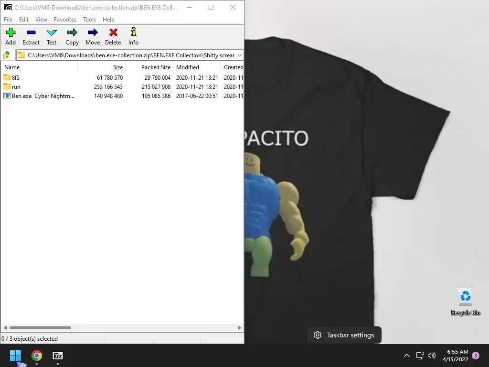Viewport: 489px width, 367px height.
Task: Open the Windows Start button
Action: click(x=15, y=356)
